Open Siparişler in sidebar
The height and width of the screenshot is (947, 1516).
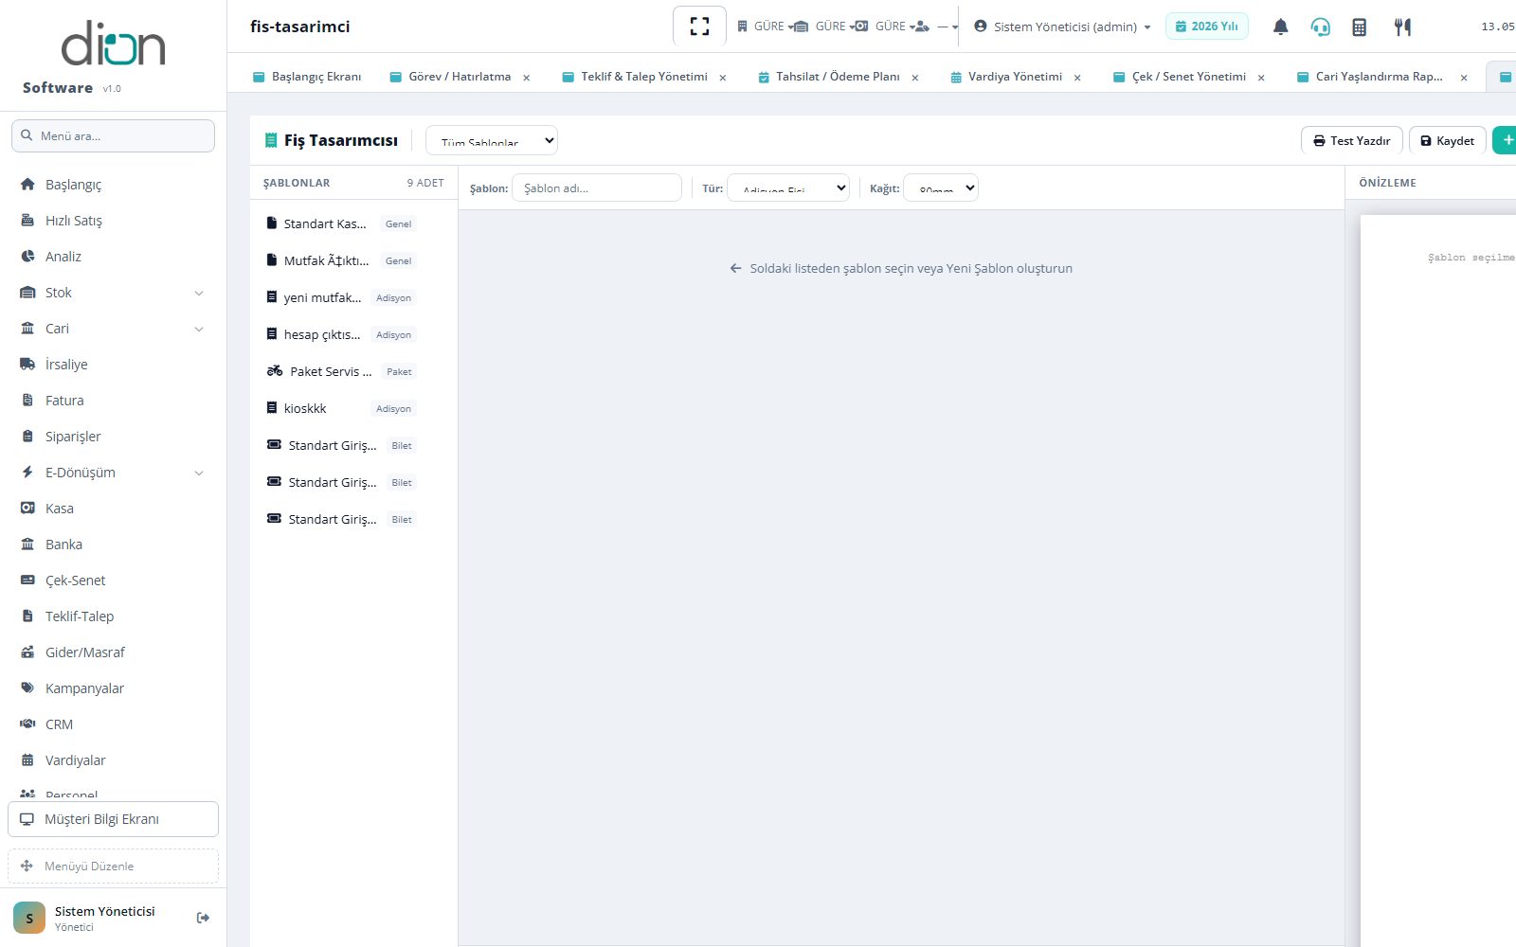click(x=113, y=437)
